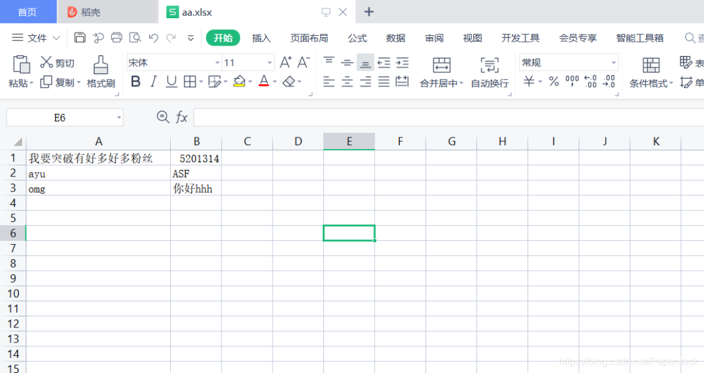Align text to top of cell

tap(329, 62)
